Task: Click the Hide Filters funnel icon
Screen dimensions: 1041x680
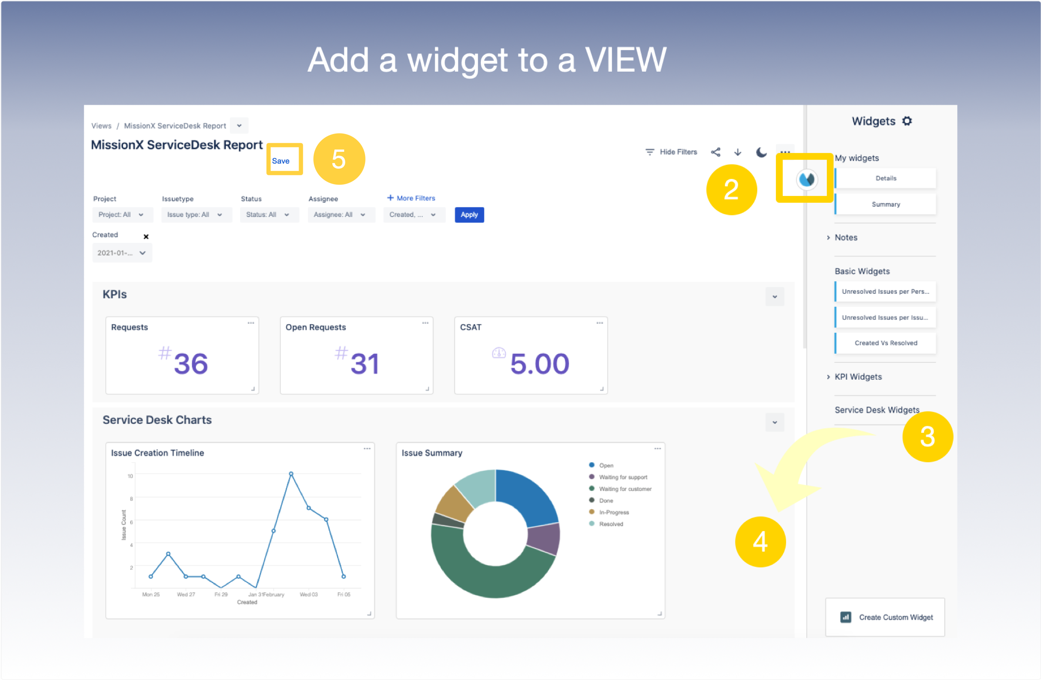Action: [650, 152]
